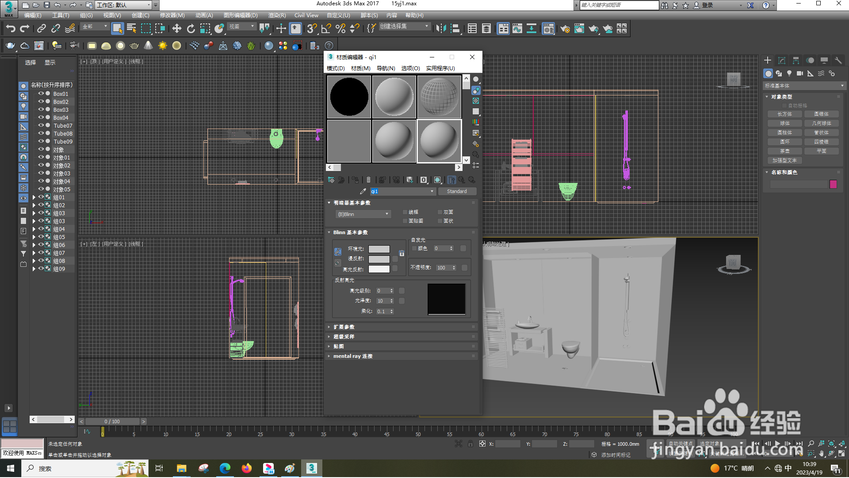Enable the 双面 two-sided checkbox
This screenshot has height=478, width=849.
click(x=440, y=212)
